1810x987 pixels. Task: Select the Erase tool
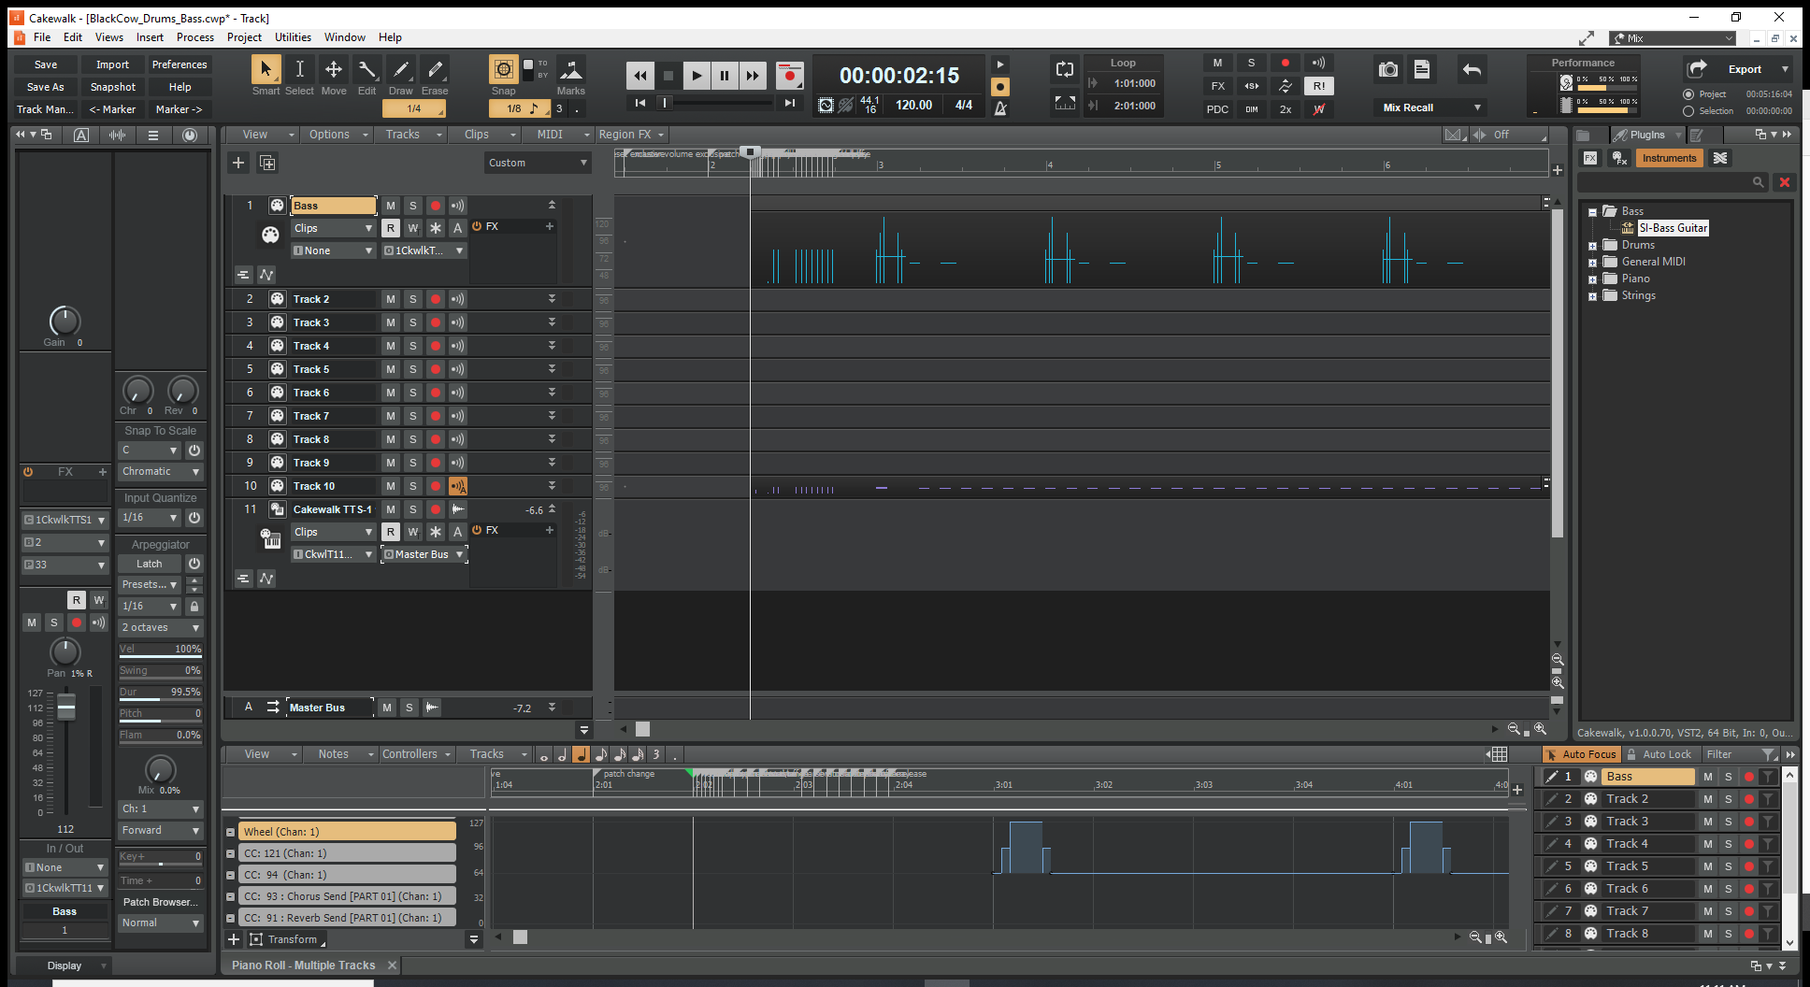click(435, 69)
